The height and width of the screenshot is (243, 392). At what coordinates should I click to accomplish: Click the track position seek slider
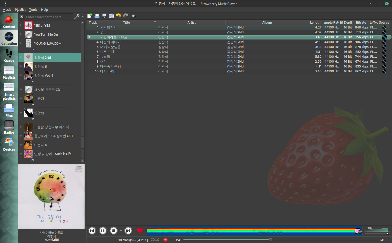tap(280, 240)
